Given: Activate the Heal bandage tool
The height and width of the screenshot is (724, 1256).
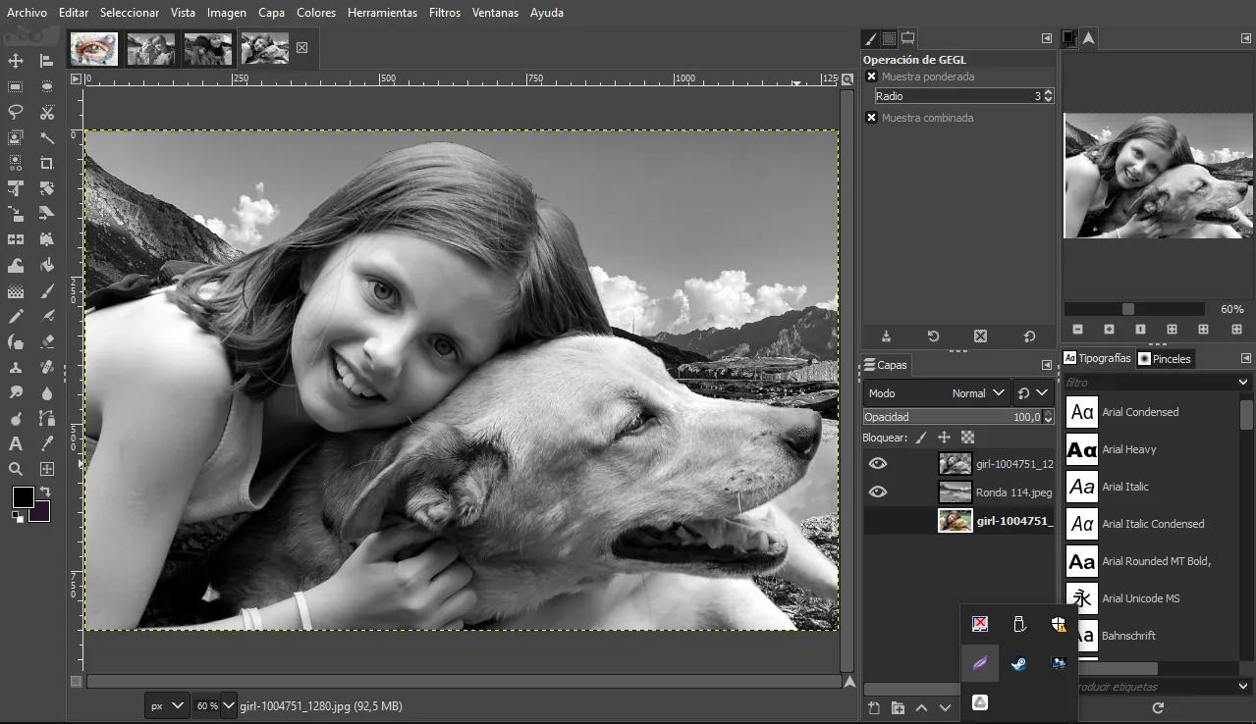Looking at the screenshot, I should 47,368.
